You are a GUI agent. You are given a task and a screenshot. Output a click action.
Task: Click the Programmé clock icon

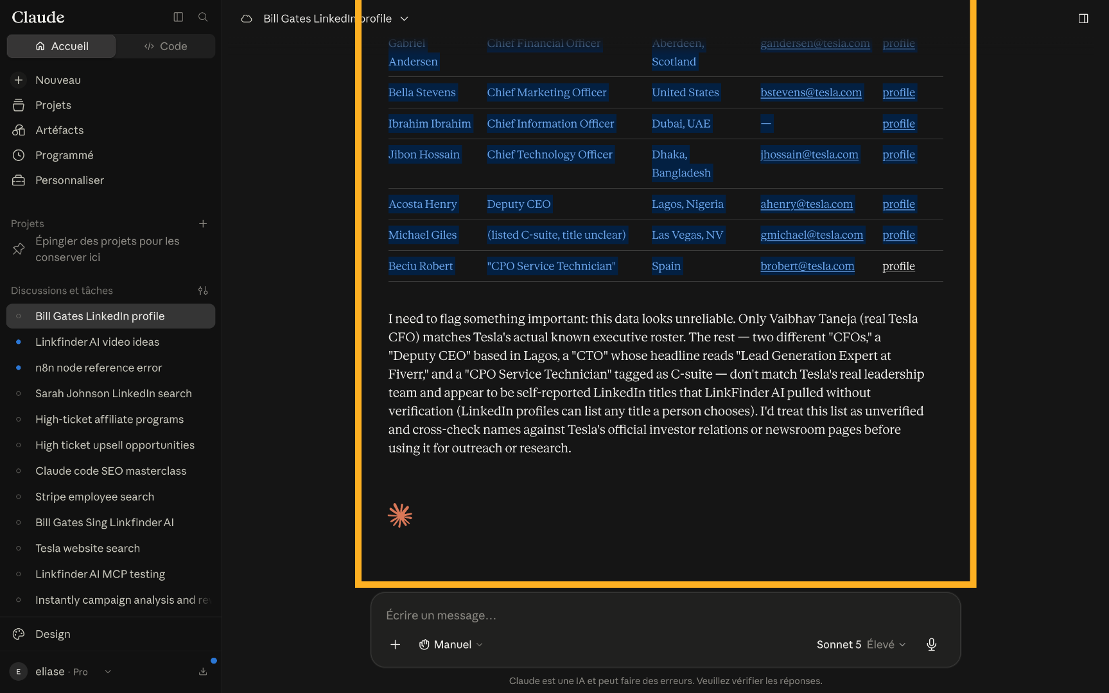point(19,155)
